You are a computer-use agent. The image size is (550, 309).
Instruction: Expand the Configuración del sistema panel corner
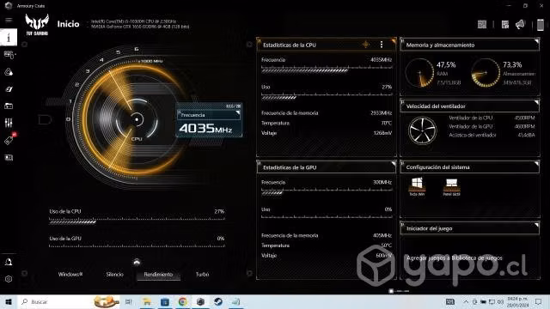[x=536, y=164]
